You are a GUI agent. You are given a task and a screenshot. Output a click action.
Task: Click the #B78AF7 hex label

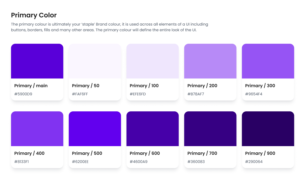[x=196, y=94]
